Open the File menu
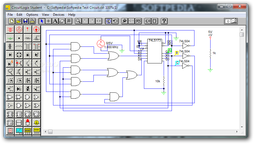Image resolution: width=254 pixels, height=144 pixels. pos(10,15)
